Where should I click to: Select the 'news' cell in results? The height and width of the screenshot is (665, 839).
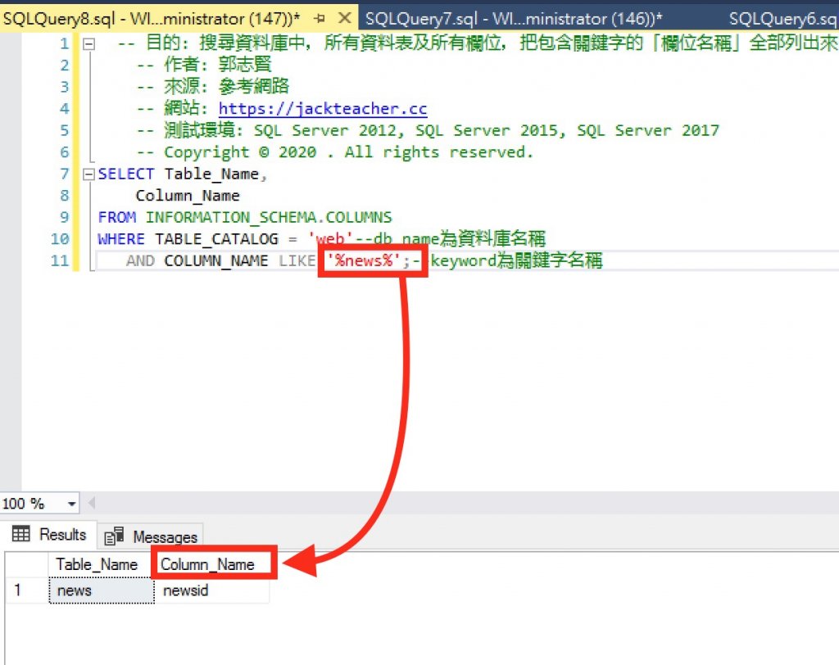click(x=74, y=590)
